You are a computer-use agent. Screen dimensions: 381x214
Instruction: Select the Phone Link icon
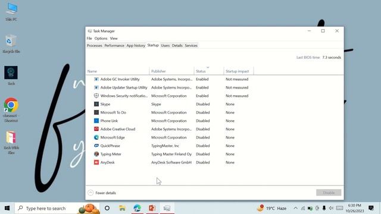click(96, 121)
